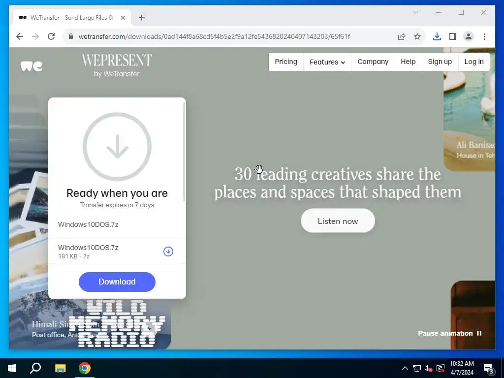Viewport: 504px width, 378px height.
Task: Open Windows taskbar search
Action: coord(35,368)
